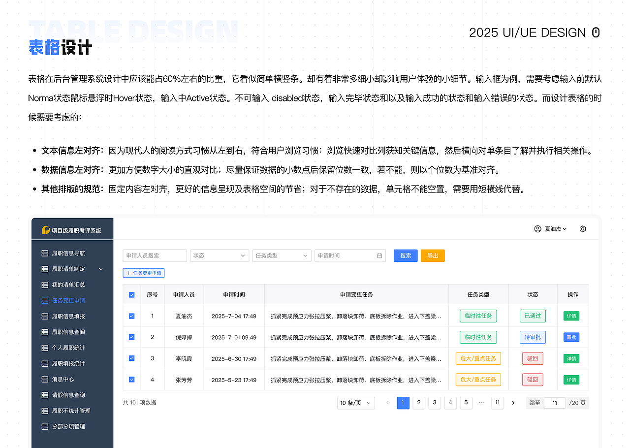The width and height of the screenshot is (630, 448).
Task: Click the icon beside 个人履职统计
Action: [x=45, y=348]
